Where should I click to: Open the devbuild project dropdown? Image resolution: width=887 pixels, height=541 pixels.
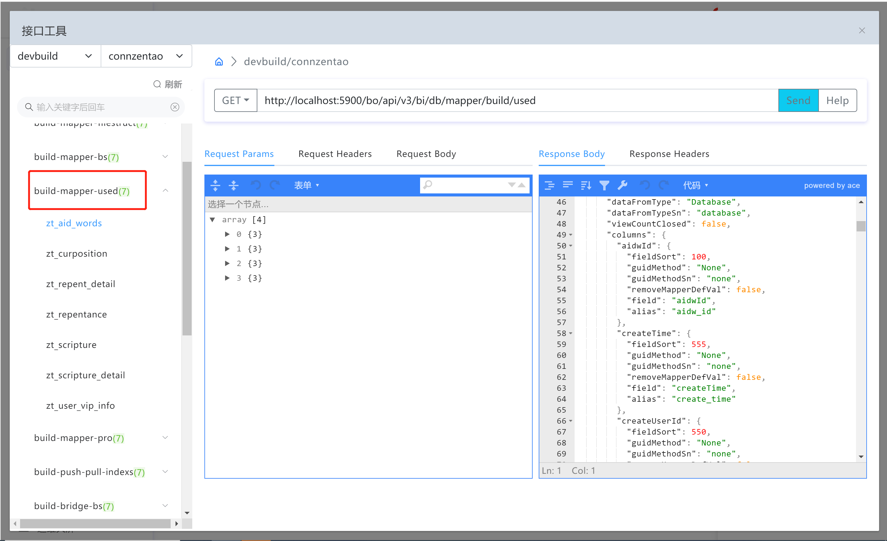coord(55,56)
